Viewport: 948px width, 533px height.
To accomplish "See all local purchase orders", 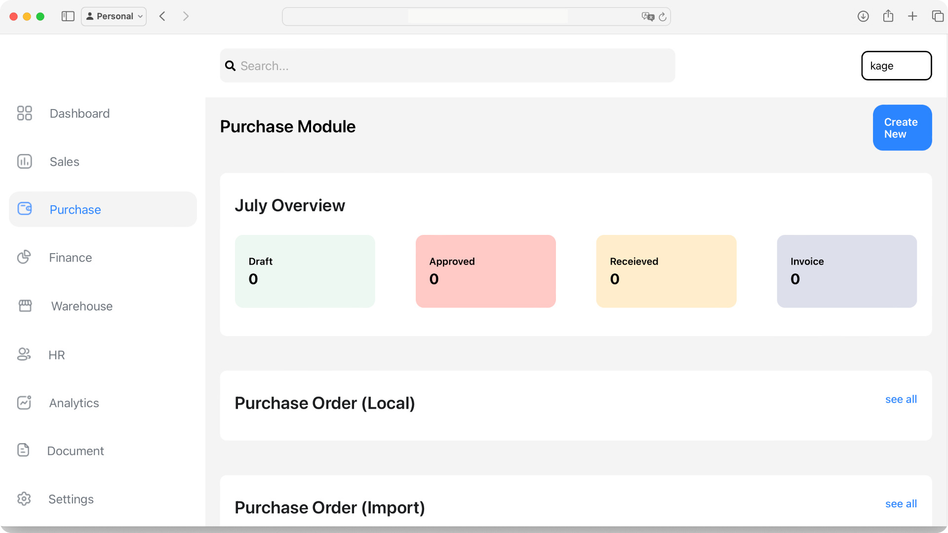I will tap(901, 399).
